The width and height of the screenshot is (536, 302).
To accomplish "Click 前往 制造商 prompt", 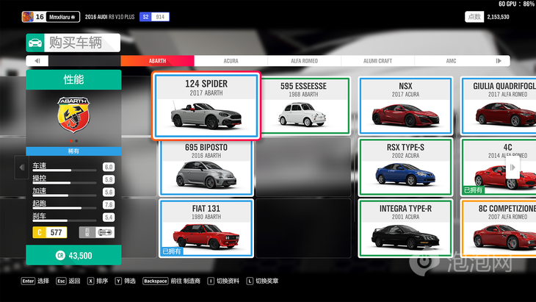I will coord(185,281).
